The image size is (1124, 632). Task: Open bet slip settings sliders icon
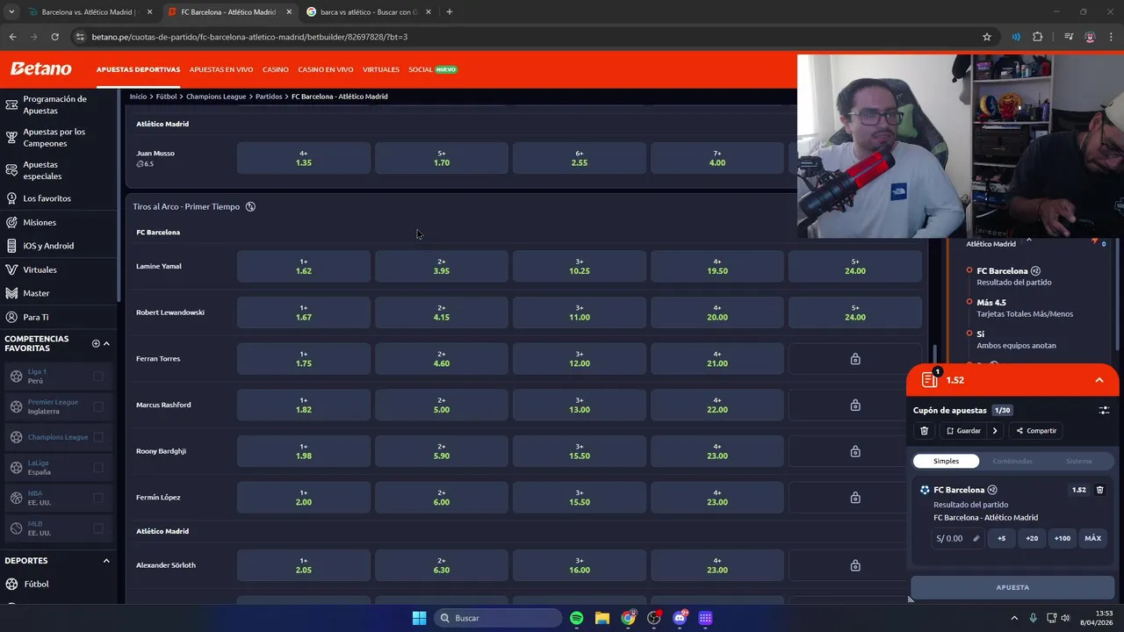pos(1104,410)
